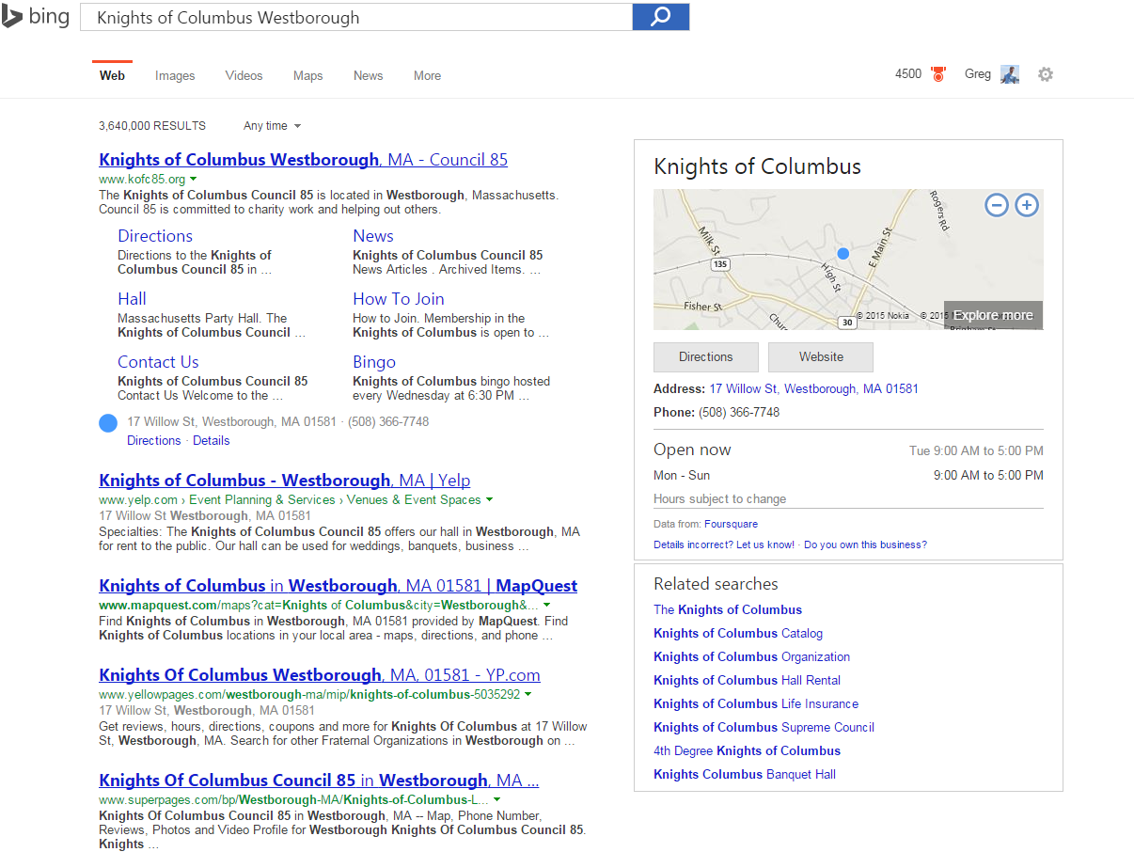Image resolution: width=1134 pixels, height=852 pixels.
Task: Search Knights of Columbus Hall Rental
Action: pos(747,680)
